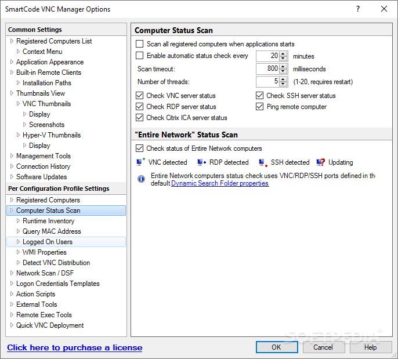Open WMI Properties settings

pyautogui.click(x=45, y=252)
